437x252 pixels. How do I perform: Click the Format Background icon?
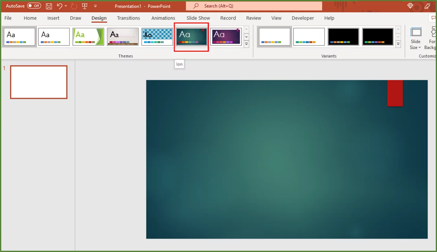pos(433,33)
